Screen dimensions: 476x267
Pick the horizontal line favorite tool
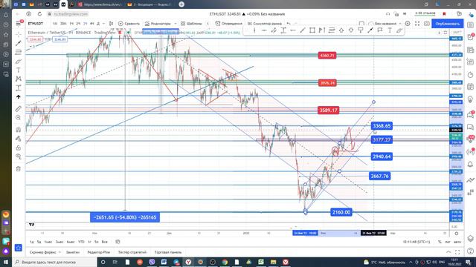tap(264, 30)
